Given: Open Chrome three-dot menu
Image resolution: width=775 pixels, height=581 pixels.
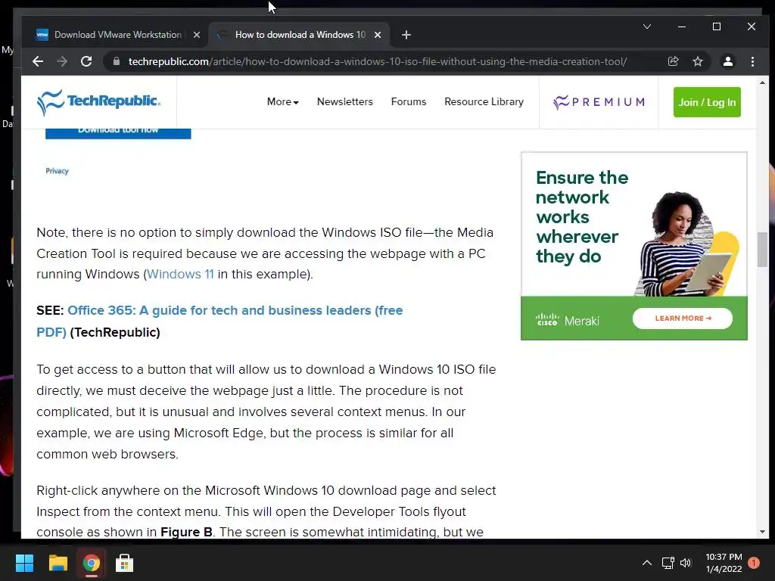Looking at the screenshot, I should click(x=752, y=61).
